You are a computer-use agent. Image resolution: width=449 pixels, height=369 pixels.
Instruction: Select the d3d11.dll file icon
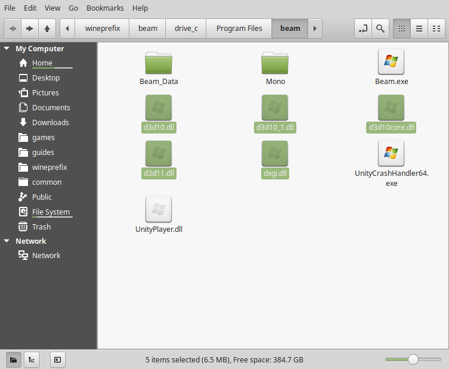[x=159, y=153]
